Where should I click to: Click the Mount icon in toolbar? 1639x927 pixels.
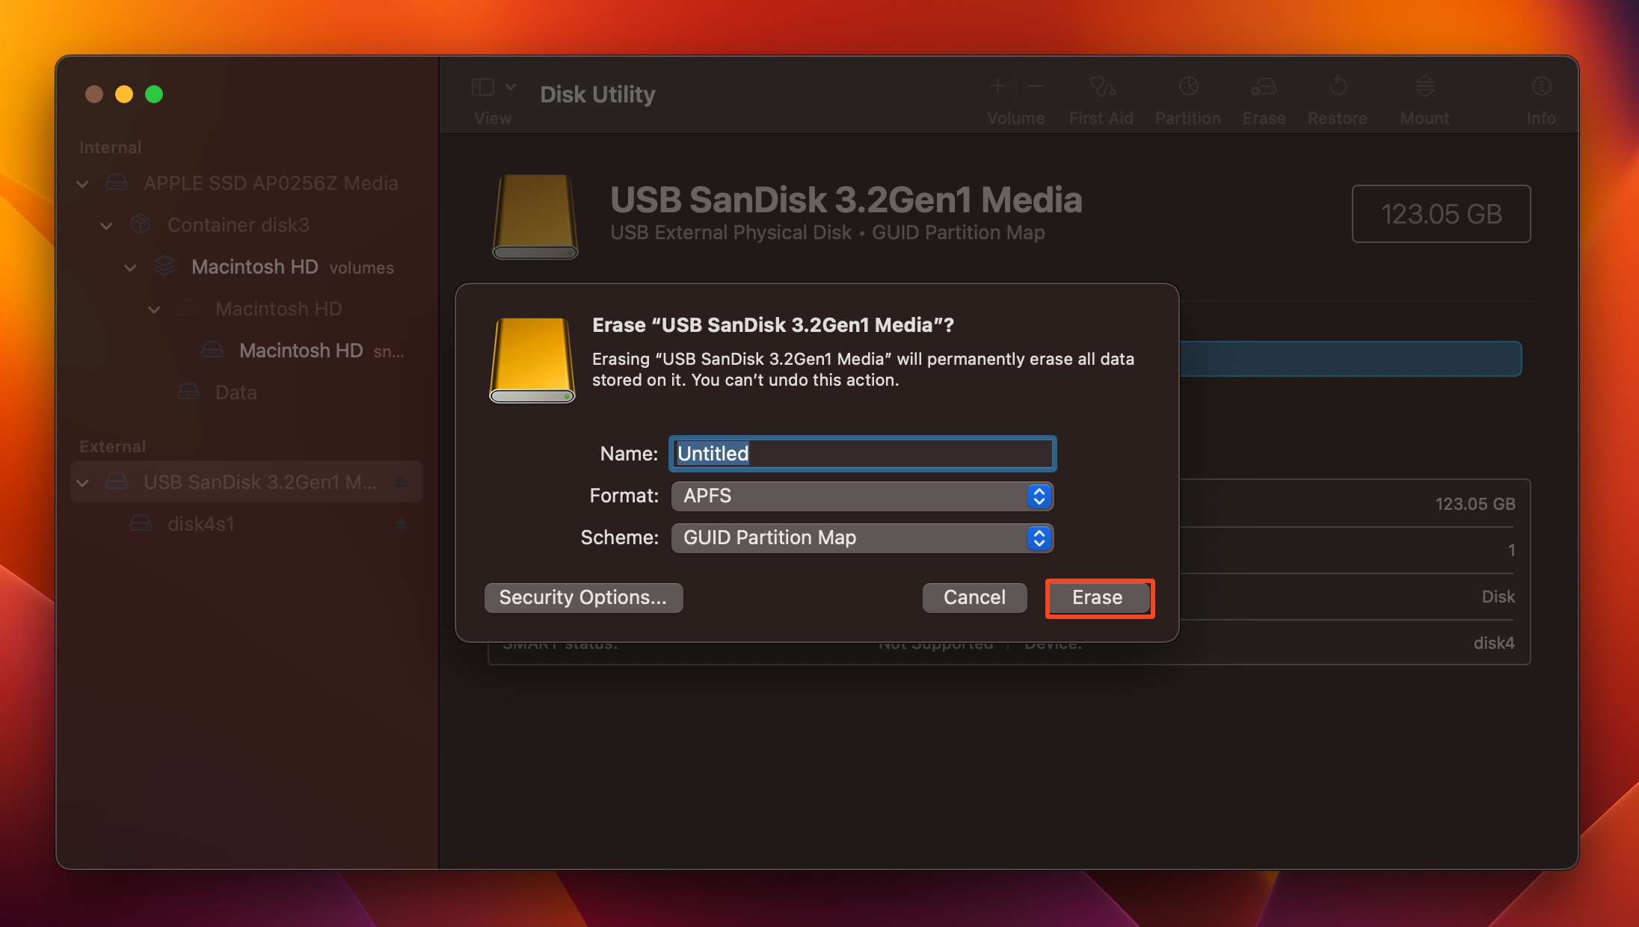(x=1424, y=87)
